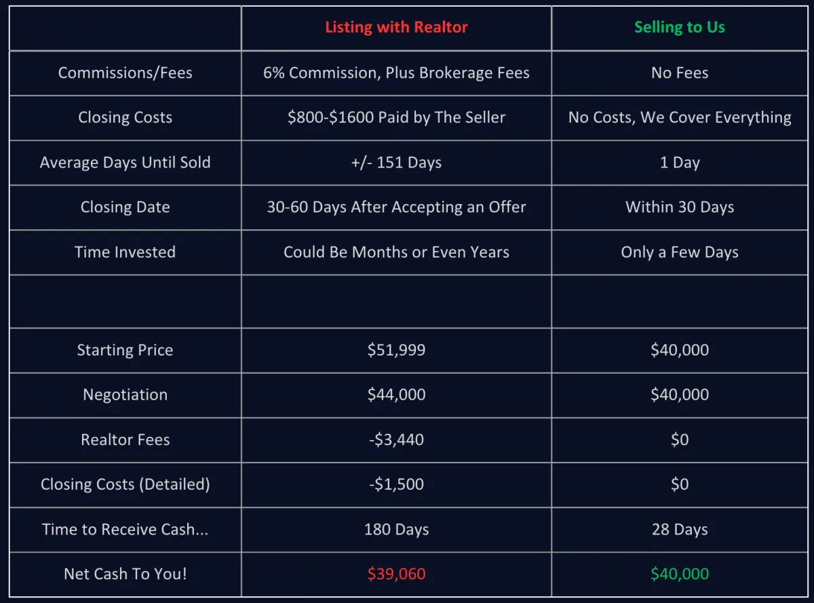Select the Commissions/Fees row label
The height and width of the screenshot is (603, 814).
coord(125,73)
